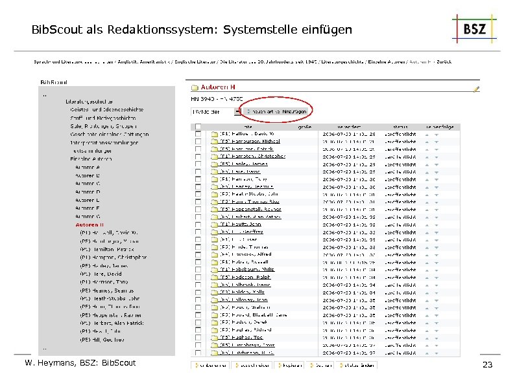515x385 pixels.
Task: Tick the checkbox for Hamburger, Michael
Action: (x=198, y=142)
